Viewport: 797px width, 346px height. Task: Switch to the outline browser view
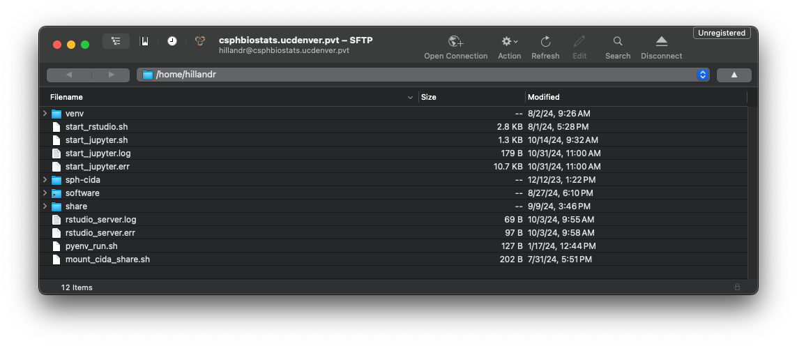click(x=116, y=41)
